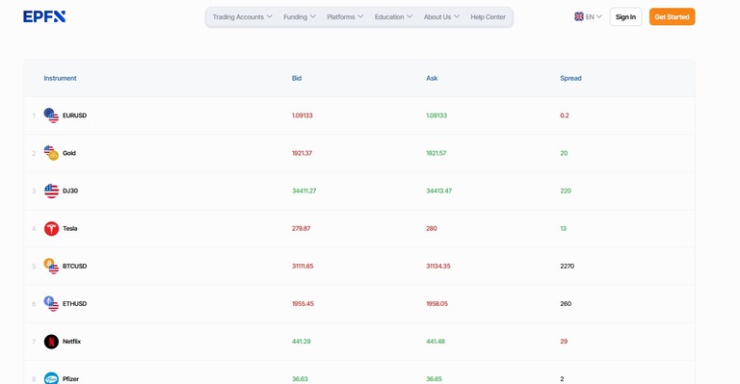This screenshot has height=384, width=740.
Task: Go to the Help Center
Action: pyautogui.click(x=488, y=17)
